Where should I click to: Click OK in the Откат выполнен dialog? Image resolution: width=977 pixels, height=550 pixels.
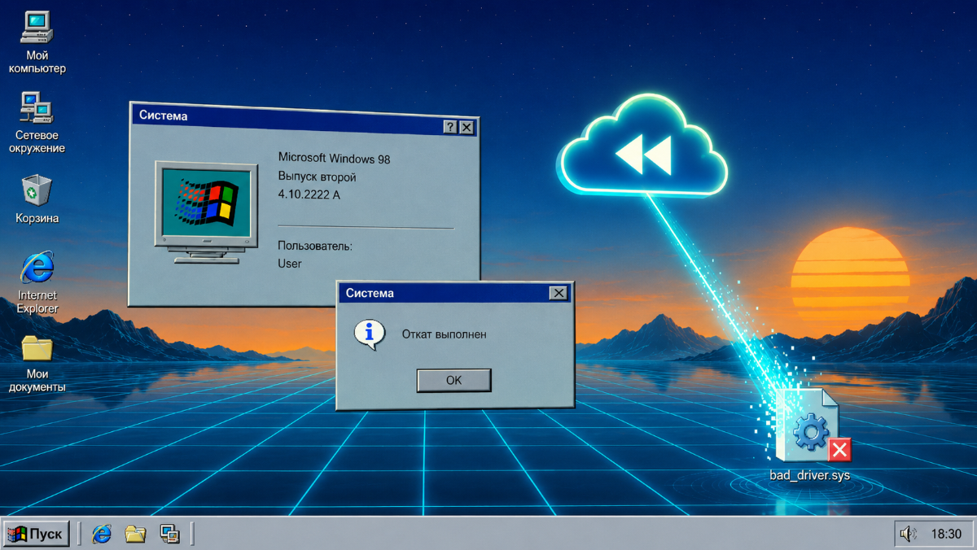453,380
